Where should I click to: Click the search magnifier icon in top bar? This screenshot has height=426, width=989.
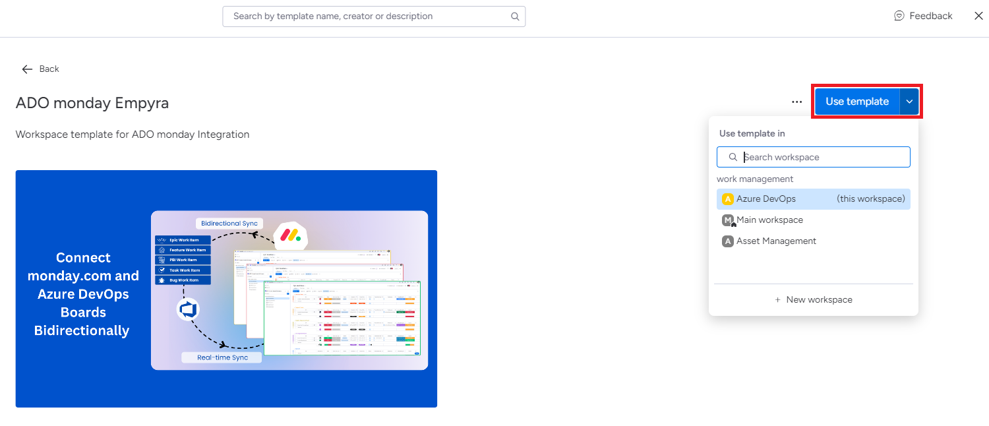click(x=515, y=16)
